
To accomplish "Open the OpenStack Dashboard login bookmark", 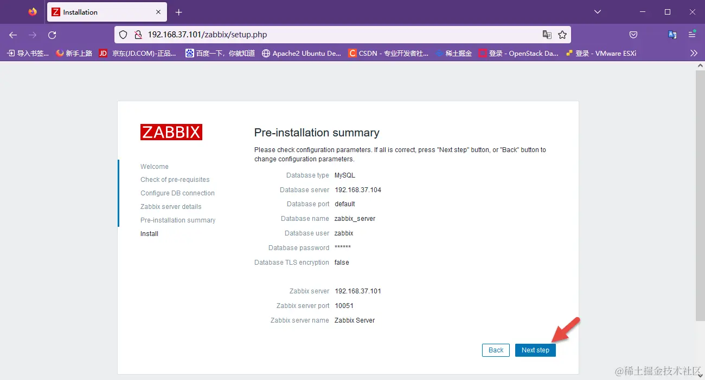I will tap(518, 53).
